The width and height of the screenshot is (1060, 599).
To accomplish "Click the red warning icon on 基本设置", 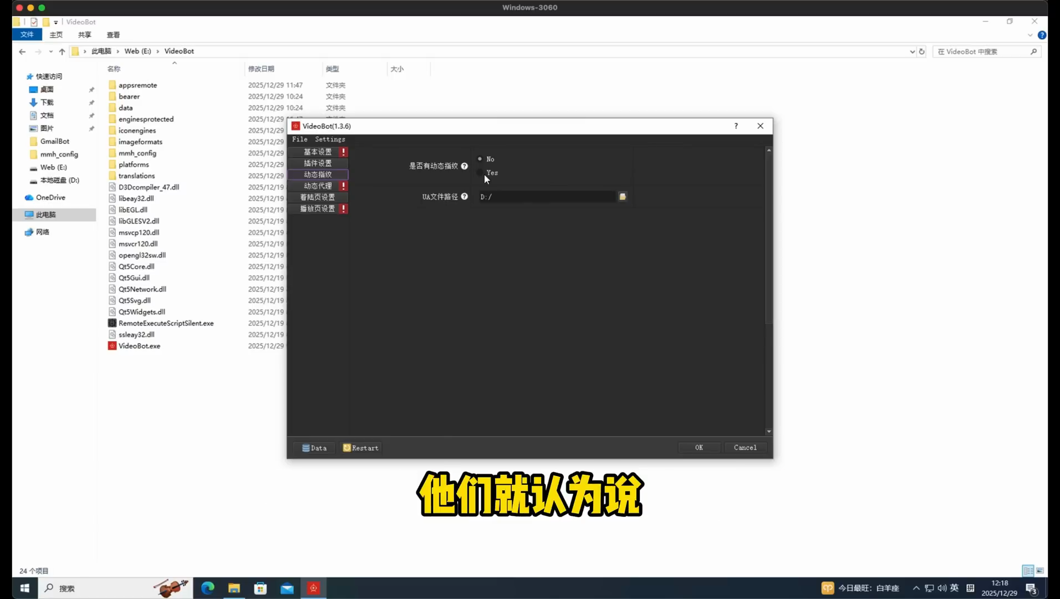I will coord(344,151).
